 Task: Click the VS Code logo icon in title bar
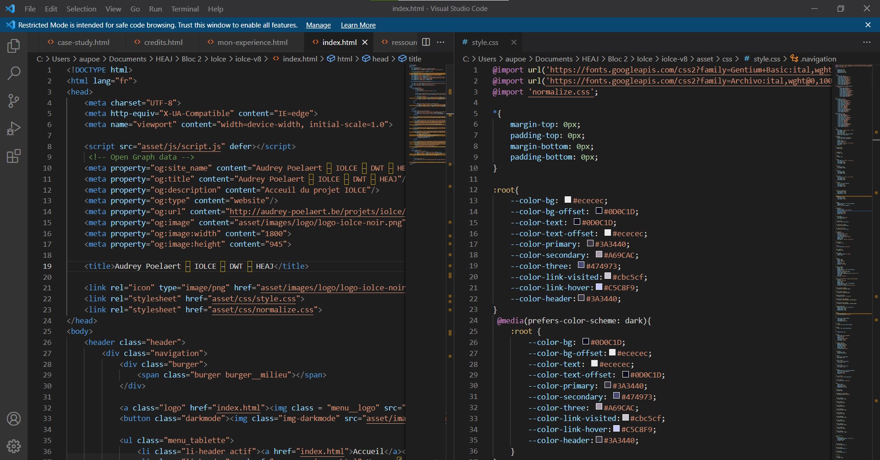point(10,9)
